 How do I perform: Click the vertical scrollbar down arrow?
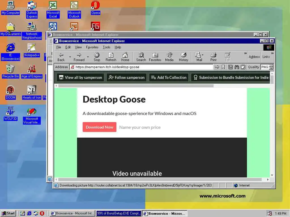(272, 175)
